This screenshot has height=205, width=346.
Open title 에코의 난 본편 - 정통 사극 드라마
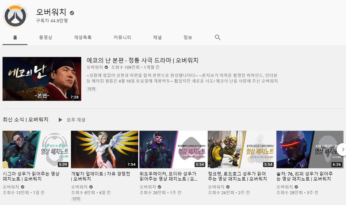(142, 60)
